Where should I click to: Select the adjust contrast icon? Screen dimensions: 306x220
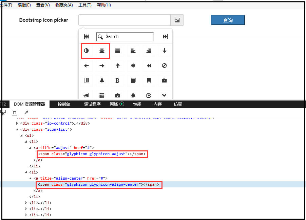(86, 51)
